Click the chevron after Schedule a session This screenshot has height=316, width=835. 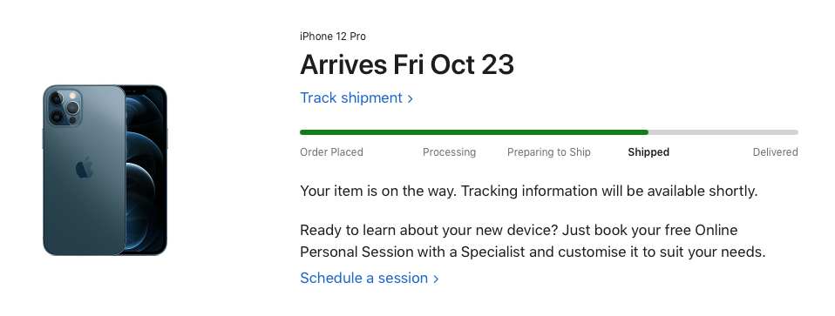click(x=436, y=279)
